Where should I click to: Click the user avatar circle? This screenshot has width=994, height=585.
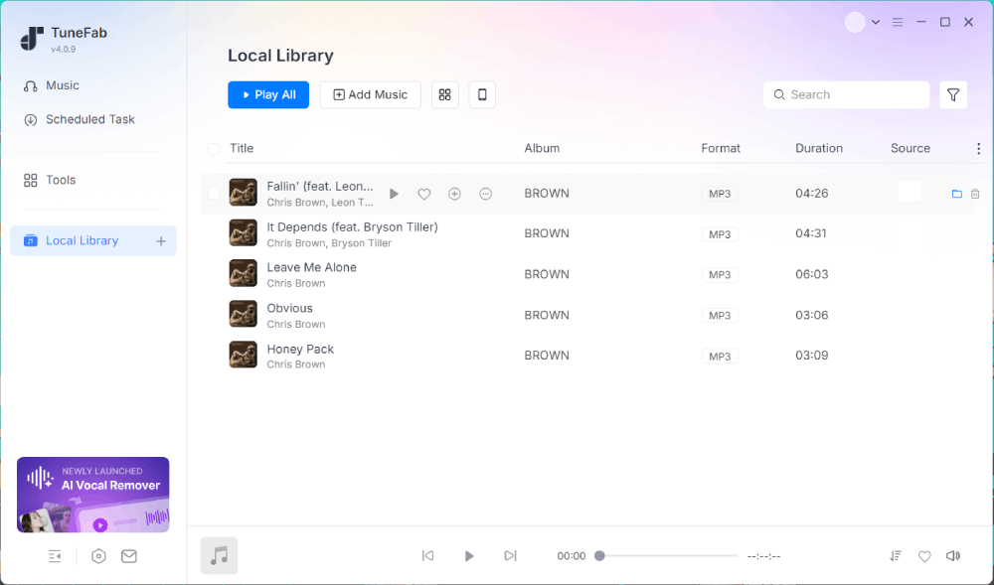point(855,22)
